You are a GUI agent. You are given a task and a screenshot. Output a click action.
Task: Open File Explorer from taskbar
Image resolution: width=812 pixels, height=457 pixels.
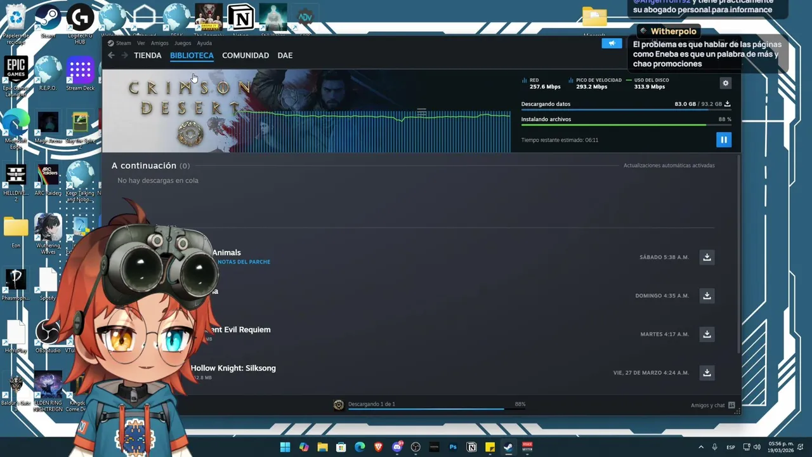click(x=323, y=447)
